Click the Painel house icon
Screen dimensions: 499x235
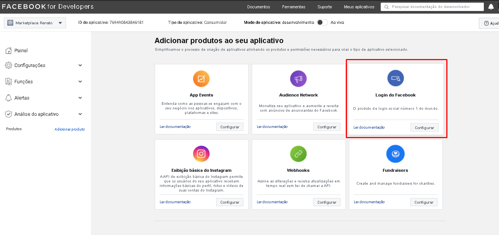[x=8, y=51]
